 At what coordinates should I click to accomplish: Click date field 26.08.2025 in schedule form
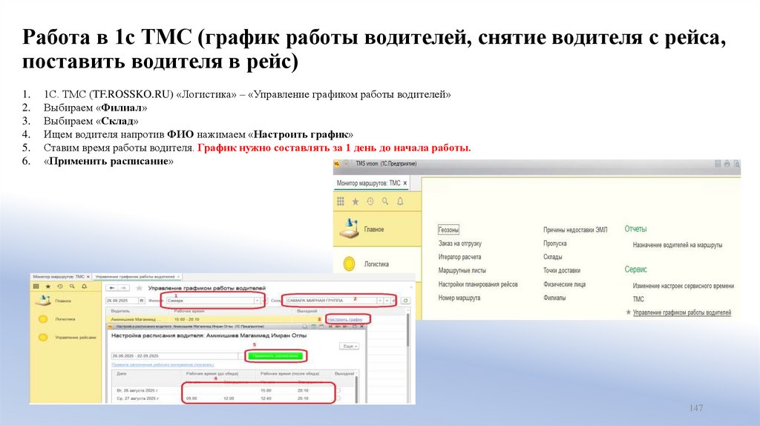pos(122,301)
